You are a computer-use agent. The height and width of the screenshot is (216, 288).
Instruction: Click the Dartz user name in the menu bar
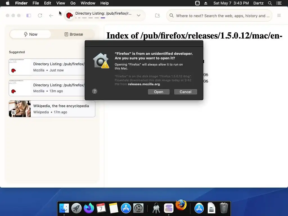point(258,3)
